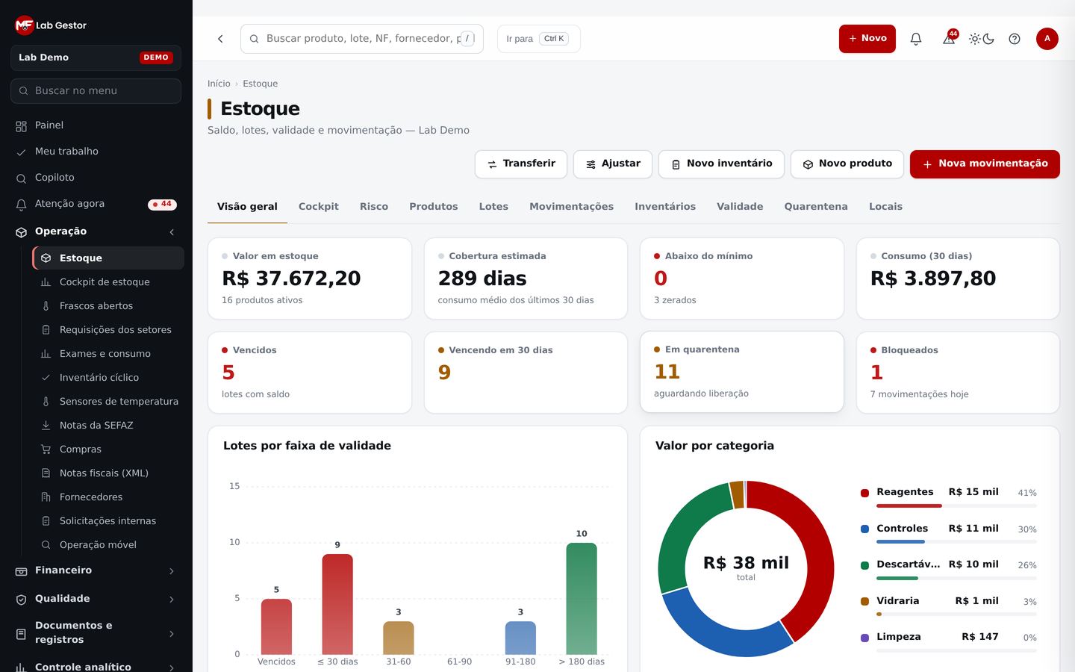Expand the Financeiro section
The image size is (1075, 672).
(96, 570)
